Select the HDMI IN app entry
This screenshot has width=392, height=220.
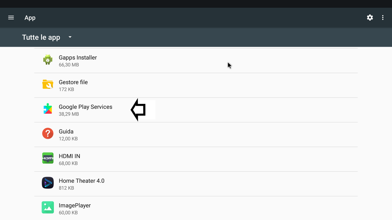pyautogui.click(x=196, y=159)
